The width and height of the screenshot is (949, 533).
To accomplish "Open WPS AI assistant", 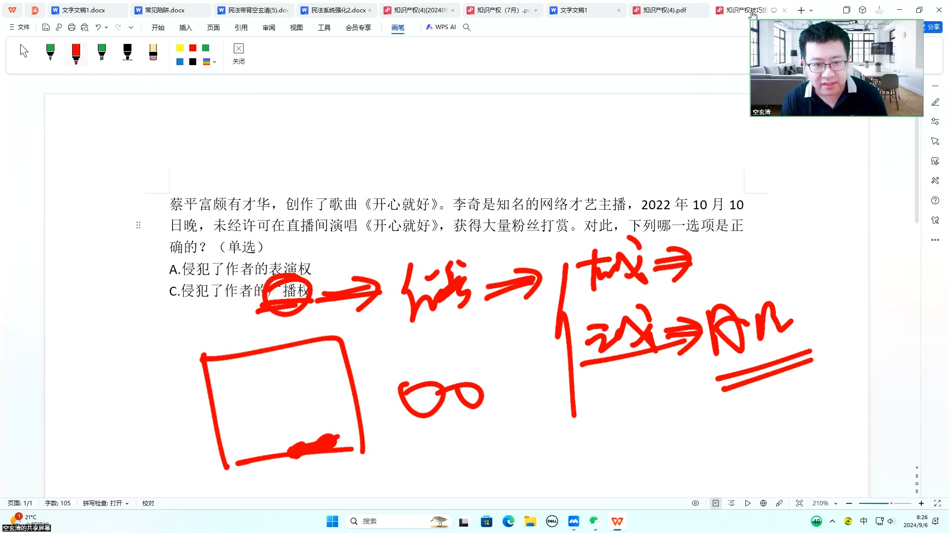I will click(x=441, y=27).
